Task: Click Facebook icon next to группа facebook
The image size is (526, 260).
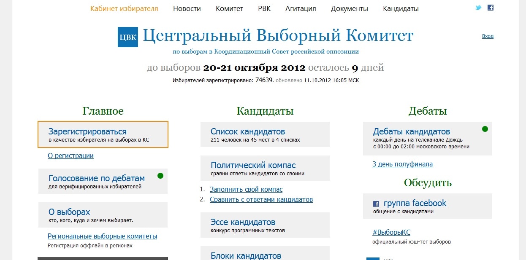Action: tap(376, 204)
